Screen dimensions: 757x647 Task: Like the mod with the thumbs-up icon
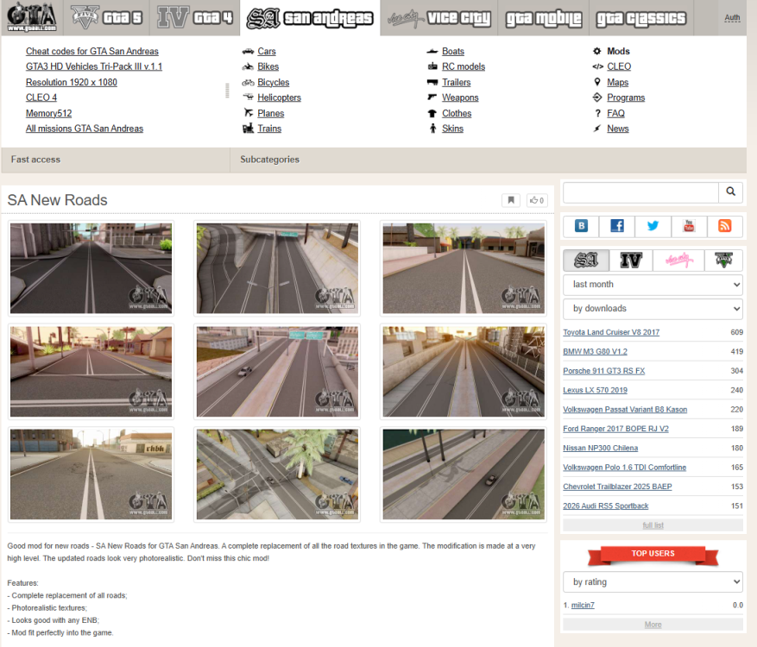coord(536,200)
